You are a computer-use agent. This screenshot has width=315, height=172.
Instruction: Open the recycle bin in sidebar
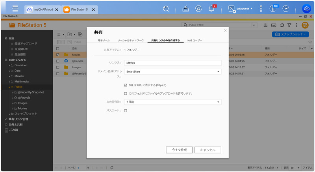13,130
